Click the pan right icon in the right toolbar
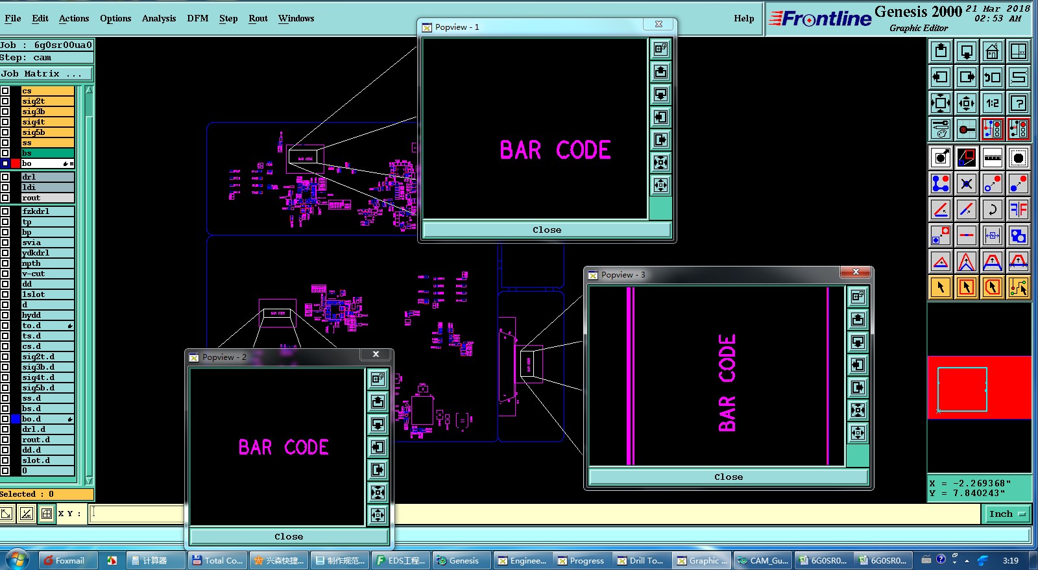The image size is (1038, 570). 967,77
